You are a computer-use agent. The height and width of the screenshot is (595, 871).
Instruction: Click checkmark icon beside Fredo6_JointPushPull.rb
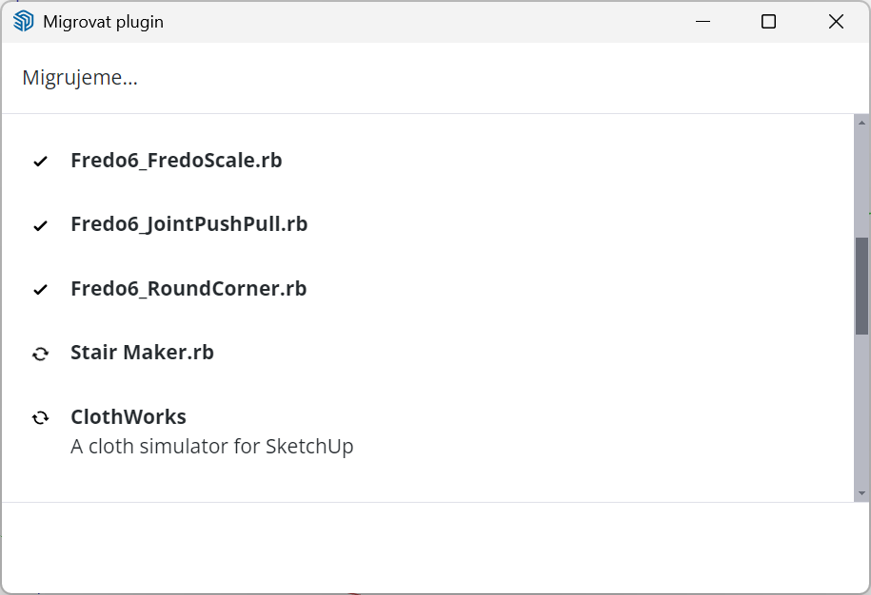(x=40, y=225)
